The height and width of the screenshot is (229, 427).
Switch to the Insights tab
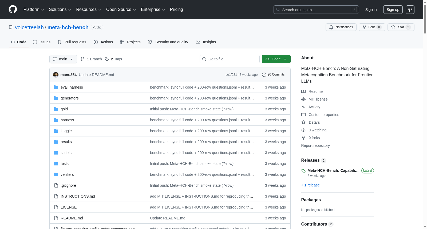[206, 42]
